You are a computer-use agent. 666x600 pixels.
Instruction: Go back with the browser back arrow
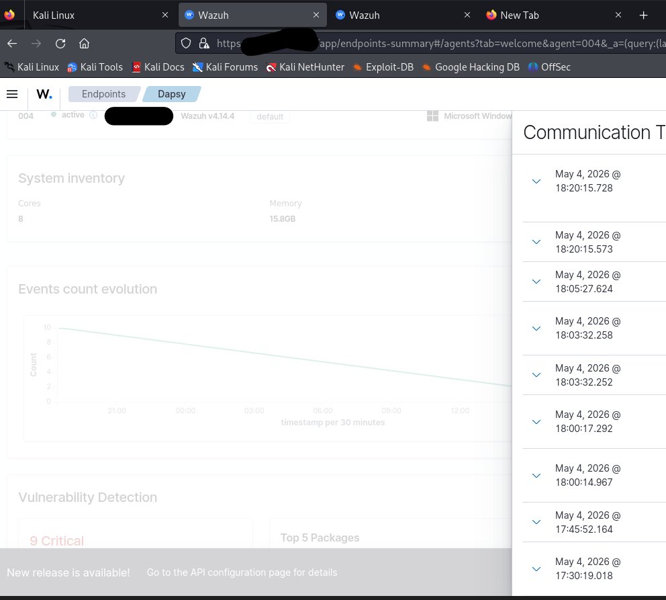tap(12, 44)
